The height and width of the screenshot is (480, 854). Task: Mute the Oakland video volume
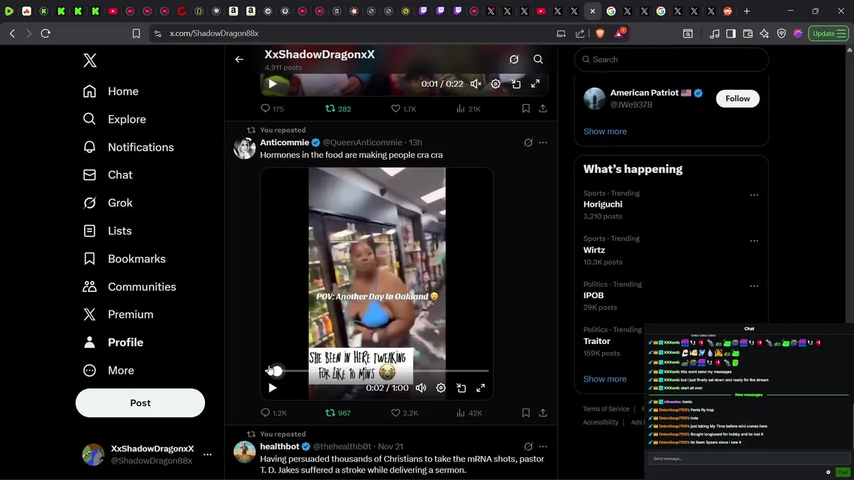[x=421, y=388]
